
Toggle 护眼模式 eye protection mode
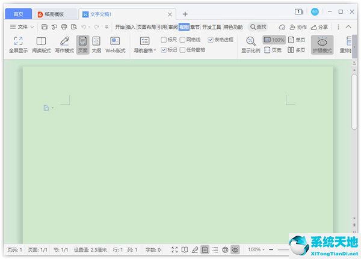(322, 45)
